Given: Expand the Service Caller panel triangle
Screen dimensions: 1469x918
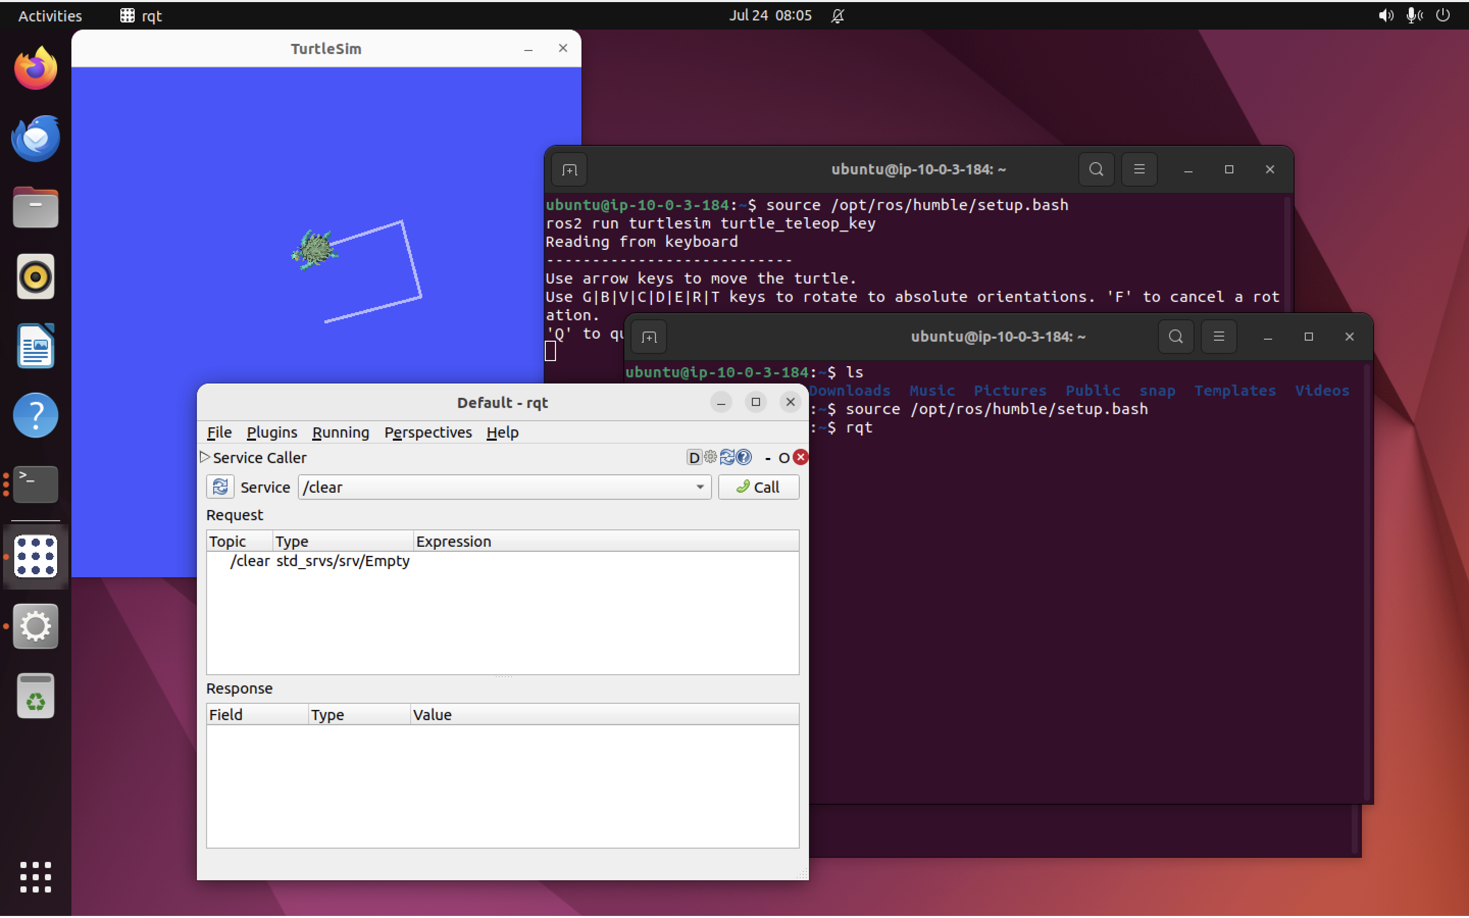Looking at the screenshot, I should click(x=205, y=457).
